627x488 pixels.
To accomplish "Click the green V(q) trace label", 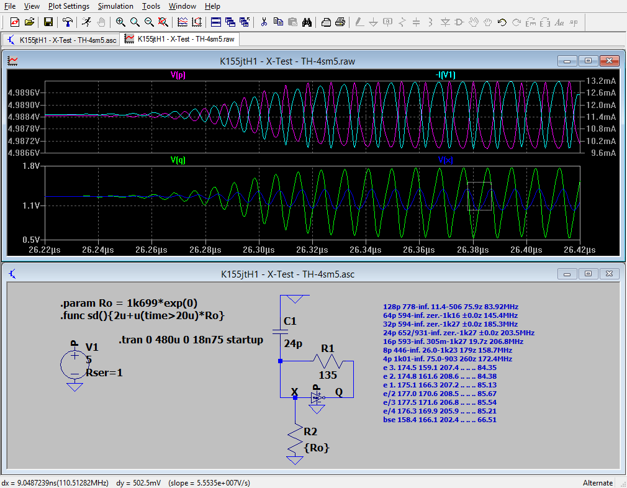I will click(x=178, y=160).
